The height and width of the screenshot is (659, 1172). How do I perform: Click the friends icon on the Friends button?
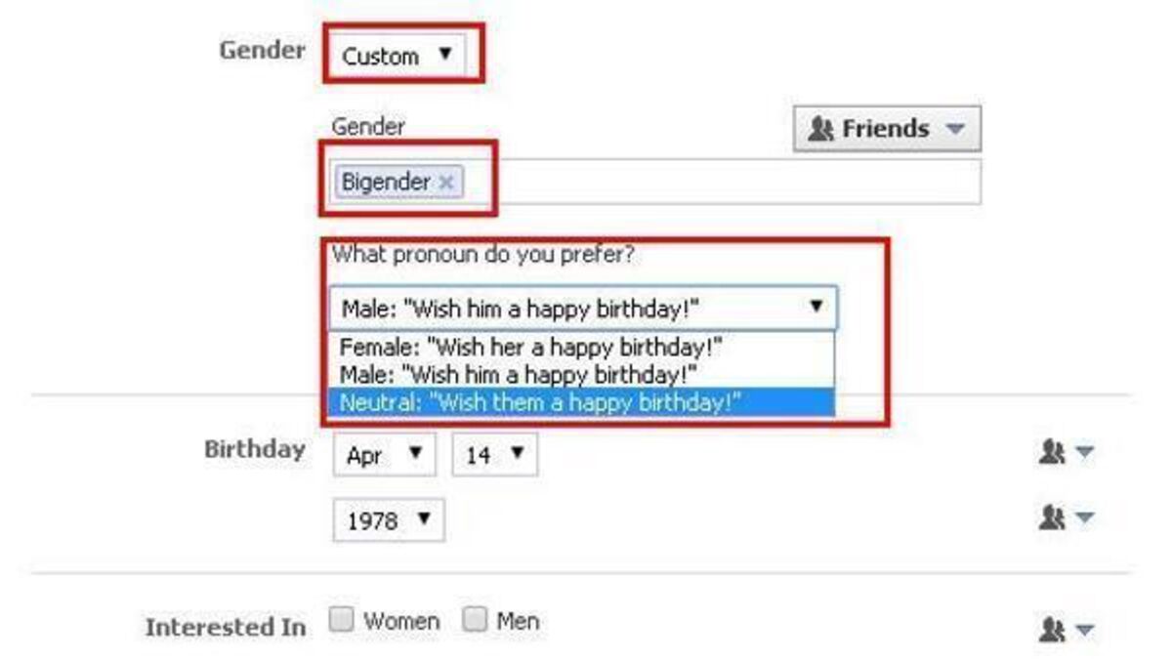point(823,129)
